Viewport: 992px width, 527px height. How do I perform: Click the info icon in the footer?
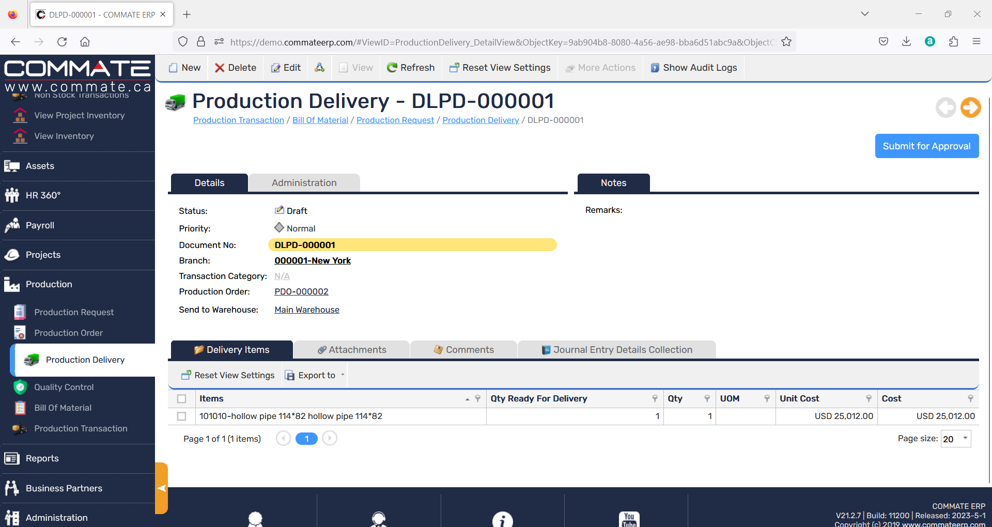[x=502, y=519]
